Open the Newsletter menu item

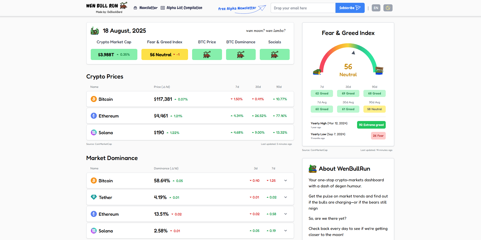click(x=145, y=8)
